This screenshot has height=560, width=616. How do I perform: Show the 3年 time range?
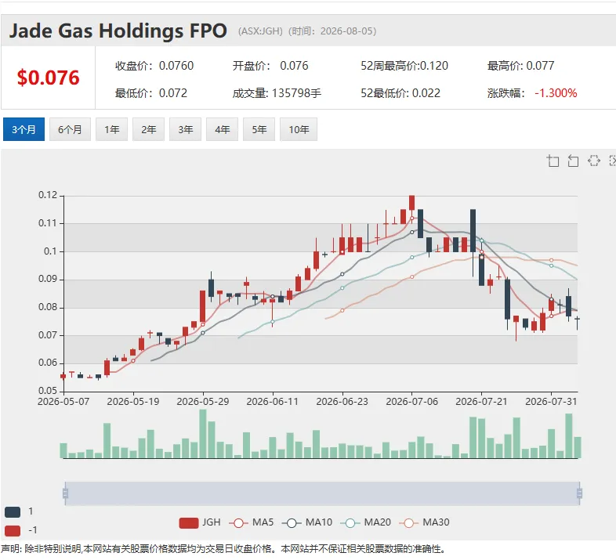click(x=186, y=129)
